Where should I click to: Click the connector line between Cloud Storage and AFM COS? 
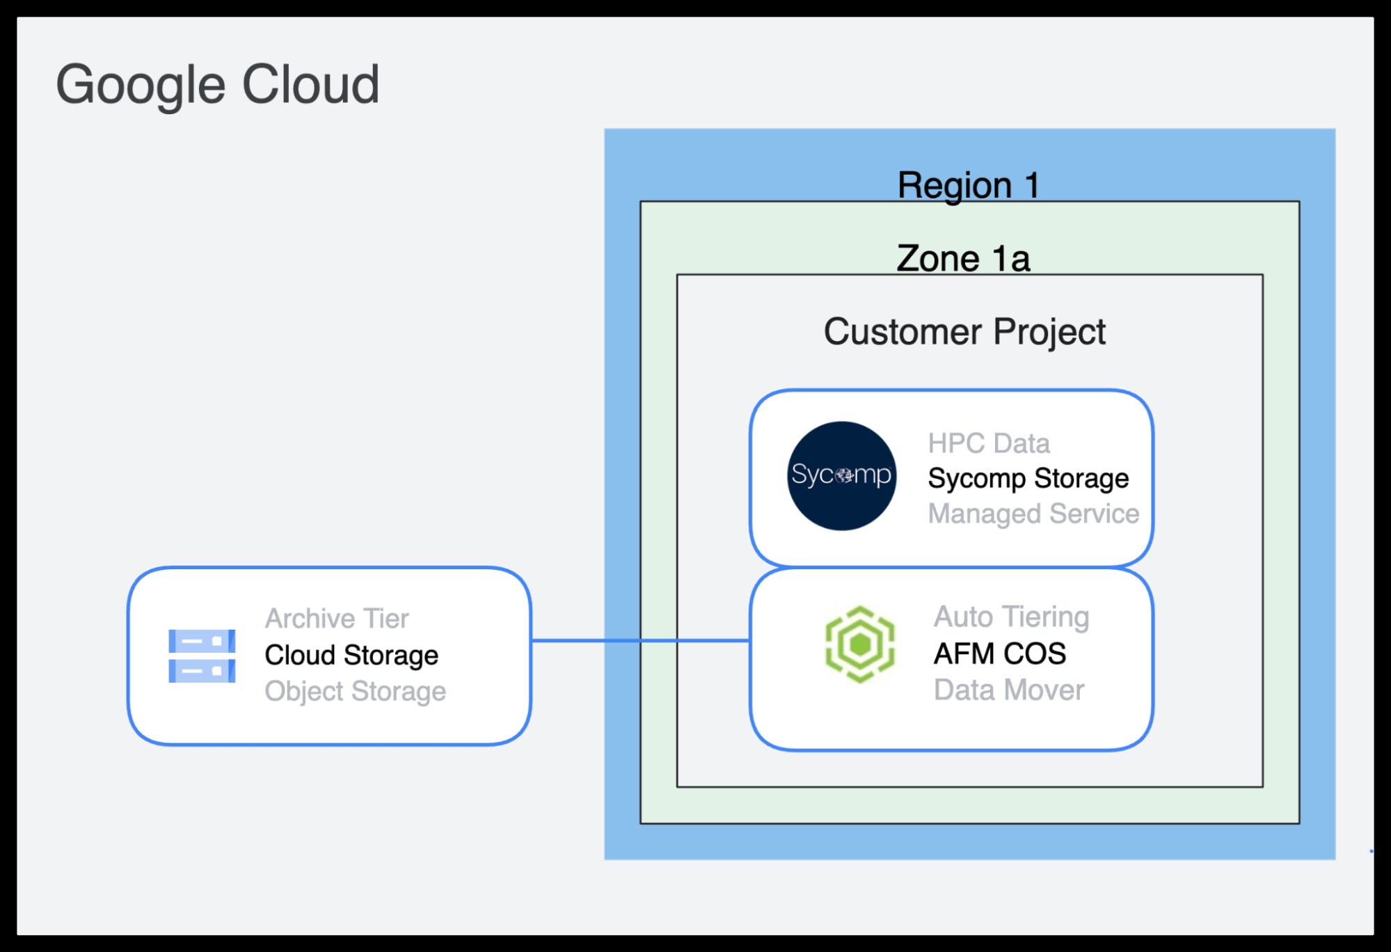640,640
